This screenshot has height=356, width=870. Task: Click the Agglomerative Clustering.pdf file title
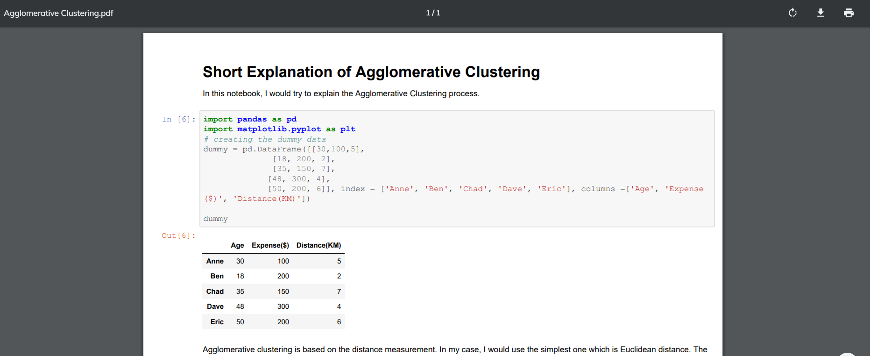(x=58, y=13)
